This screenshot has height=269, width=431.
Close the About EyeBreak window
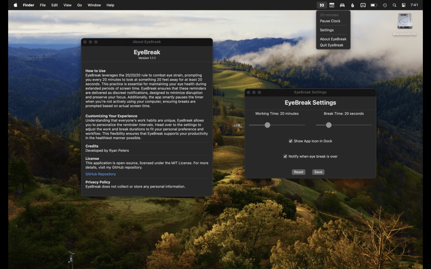pos(85,42)
